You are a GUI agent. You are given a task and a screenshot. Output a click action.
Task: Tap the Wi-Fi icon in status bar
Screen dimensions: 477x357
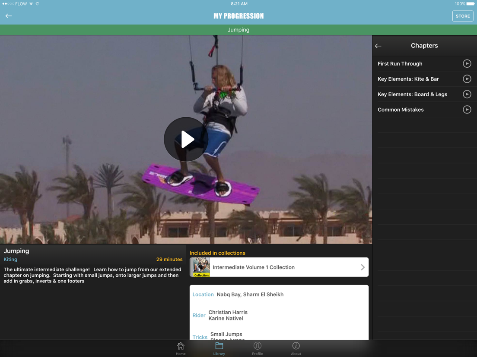click(31, 3)
